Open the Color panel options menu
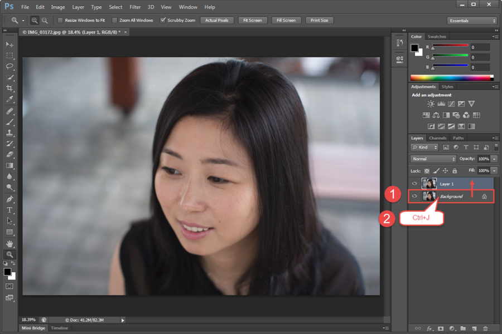Screen dimensions: 502x334 495,37
